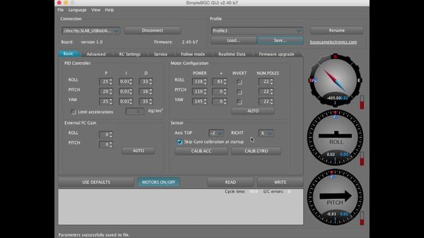Switch to the Firmware upgrade tab
Viewport: 424px width, 238px height.
click(x=277, y=54)
